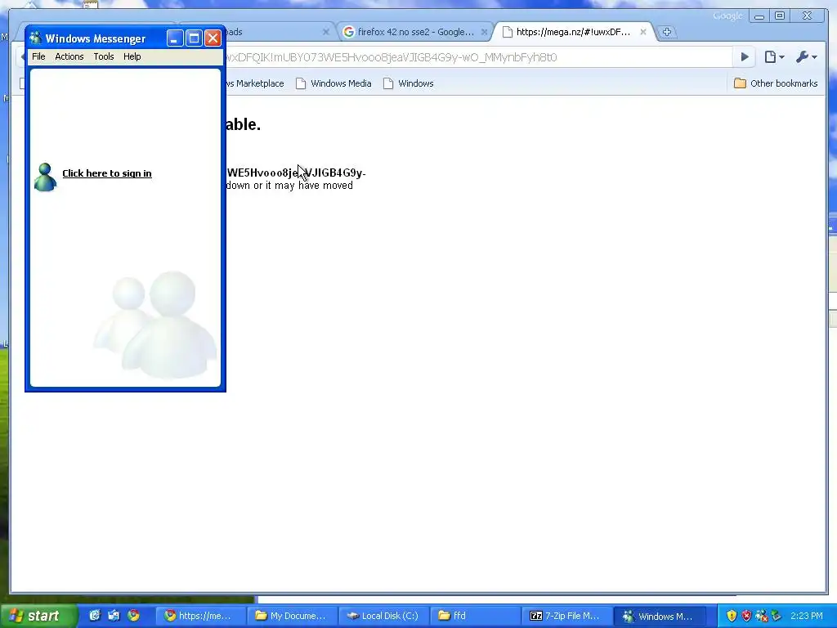Switch to Local Disk (C:) taskbar button

click(x=384, y=616)
